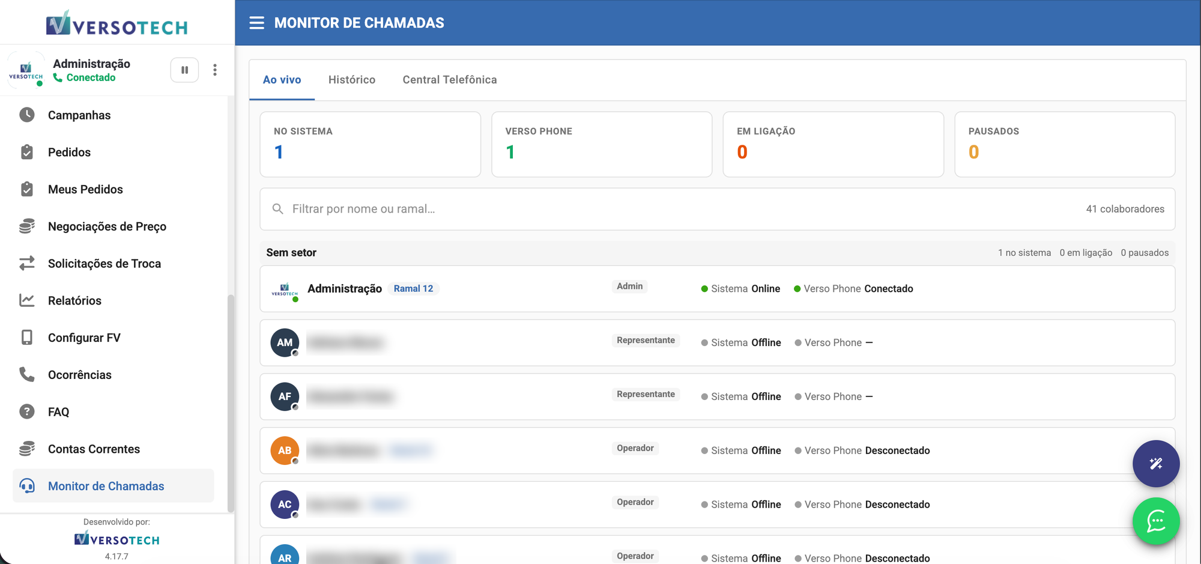This screenshot has height=564, width=1201.
Task: Click the Negociações de Preço coins icon
Action: click(x=27, y=226)
